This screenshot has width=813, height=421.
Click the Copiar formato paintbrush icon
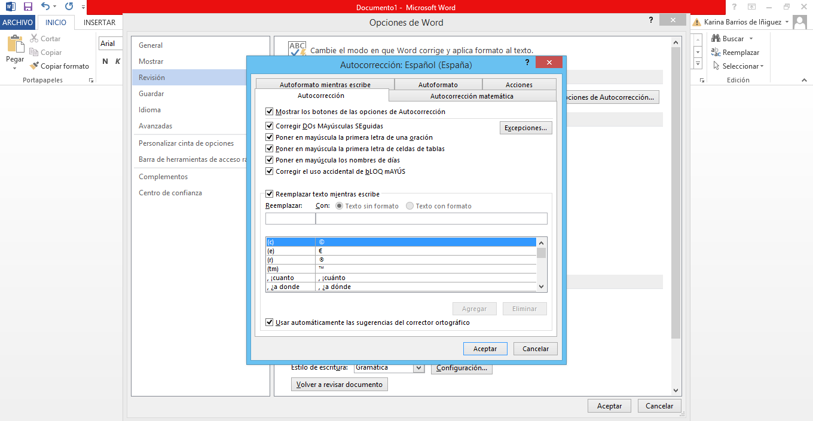[x=34, y=66]
